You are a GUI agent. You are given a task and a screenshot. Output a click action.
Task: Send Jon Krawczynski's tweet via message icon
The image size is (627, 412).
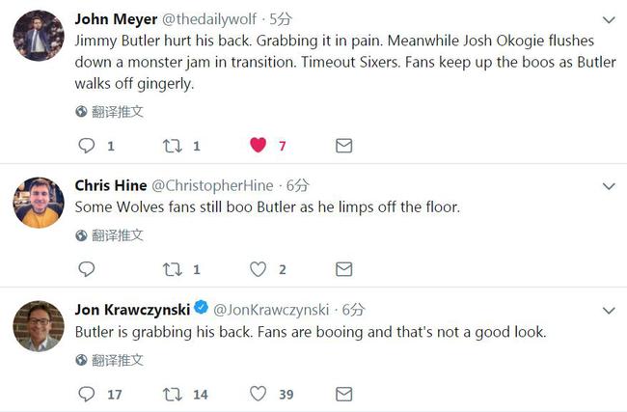343,394
